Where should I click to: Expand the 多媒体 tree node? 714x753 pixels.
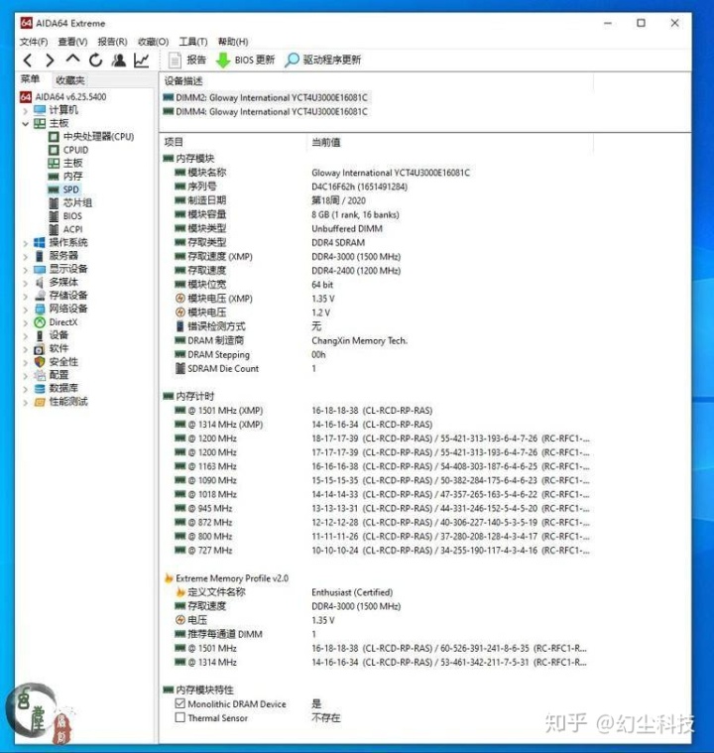pos(26,283)
